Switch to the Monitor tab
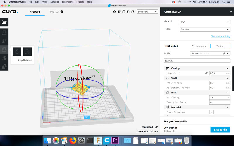Screen dimensions: 234x146 55,12
